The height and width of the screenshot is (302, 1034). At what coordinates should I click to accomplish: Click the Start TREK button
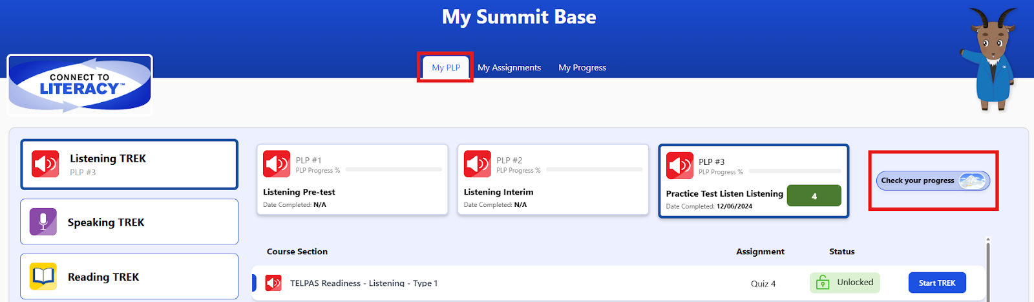937,283
